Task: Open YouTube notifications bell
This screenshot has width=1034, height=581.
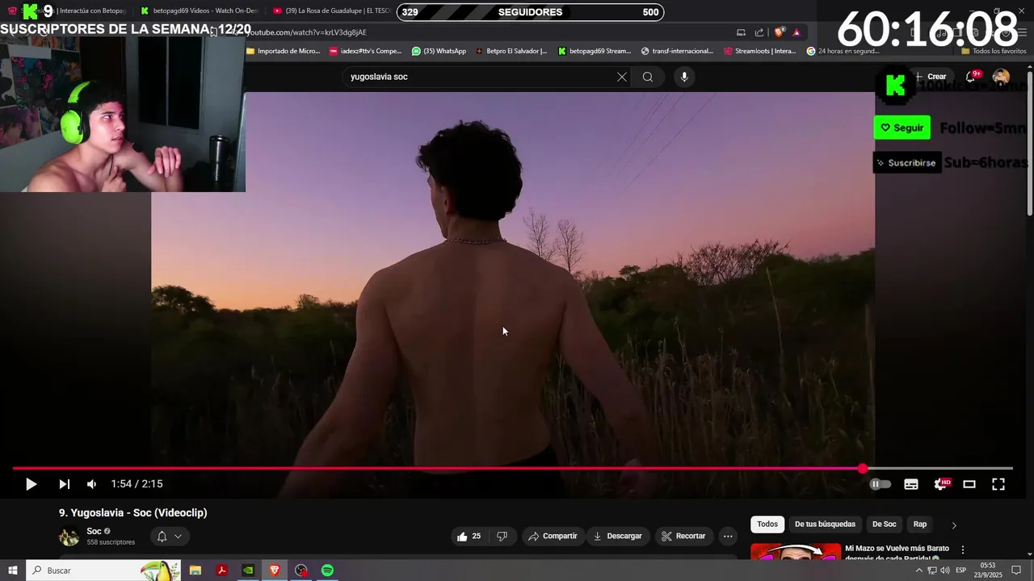Action: tap(972, 77)
